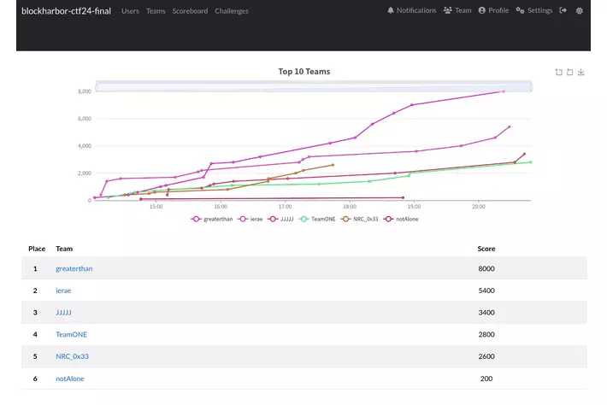Click the chart zoom icon

coord(559,73)
